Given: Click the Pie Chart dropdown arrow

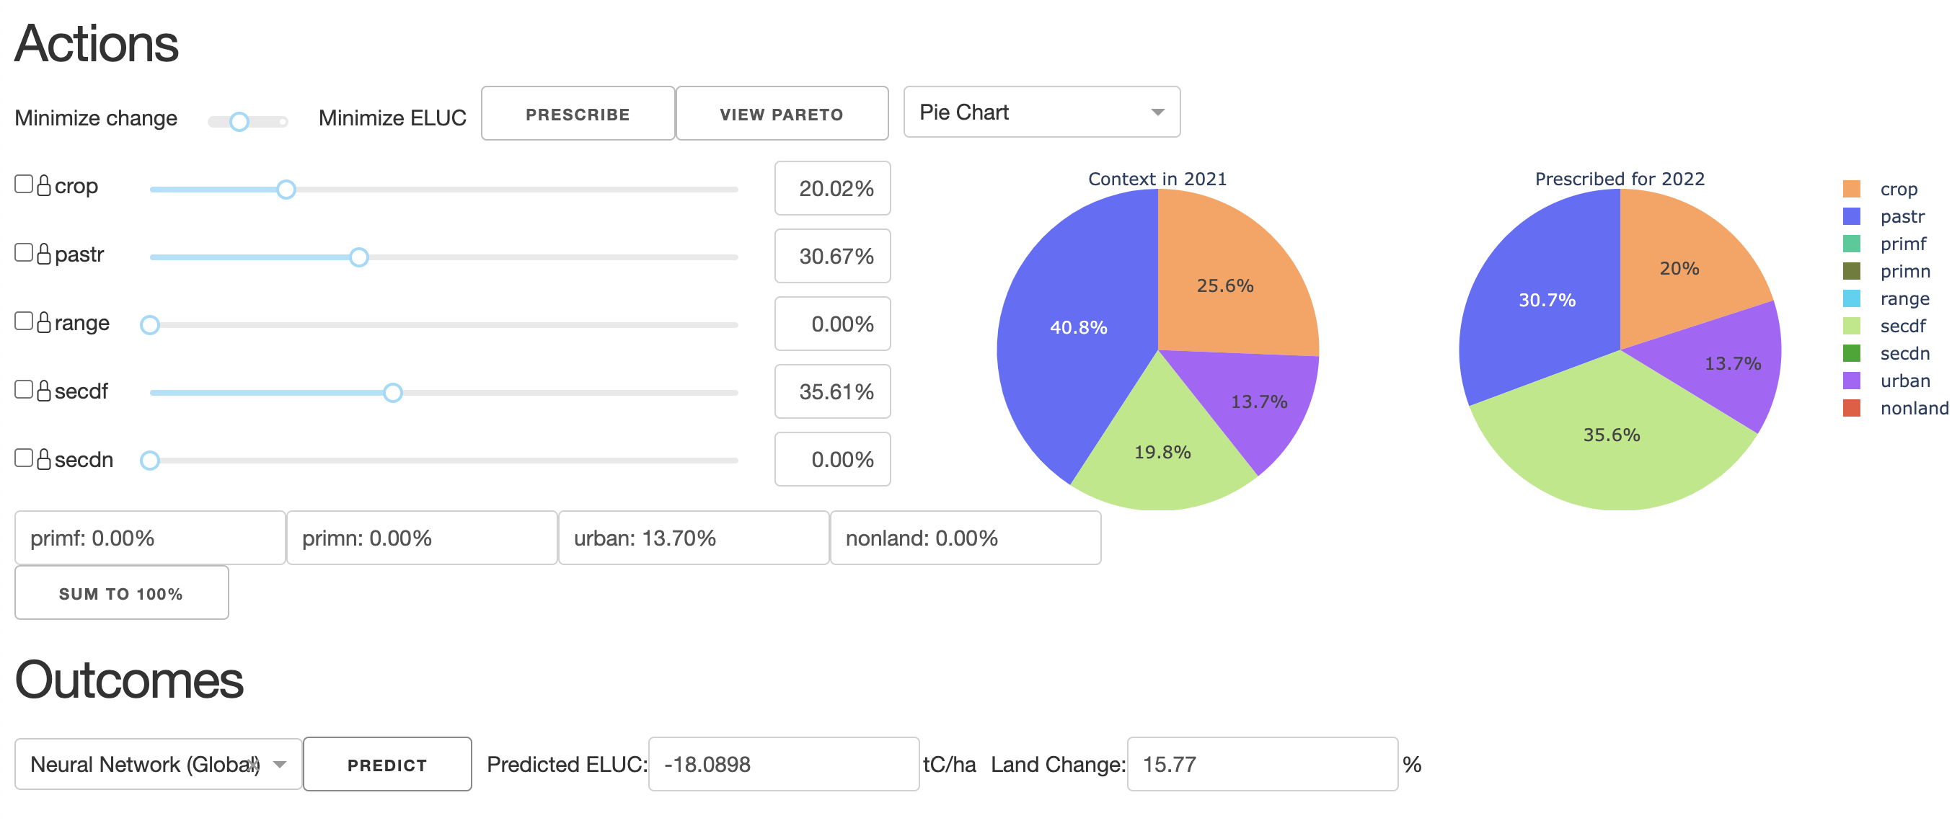Looking at the screenshot, I should click(1157, 112).
